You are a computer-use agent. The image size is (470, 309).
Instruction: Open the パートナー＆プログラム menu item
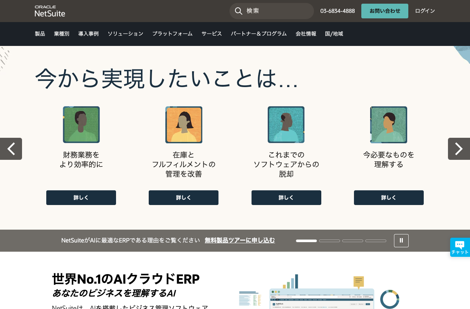259,34
